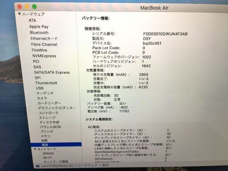228x171 pixels.
Task: Open the カードリーダー entry
Action: pos(49,103)
